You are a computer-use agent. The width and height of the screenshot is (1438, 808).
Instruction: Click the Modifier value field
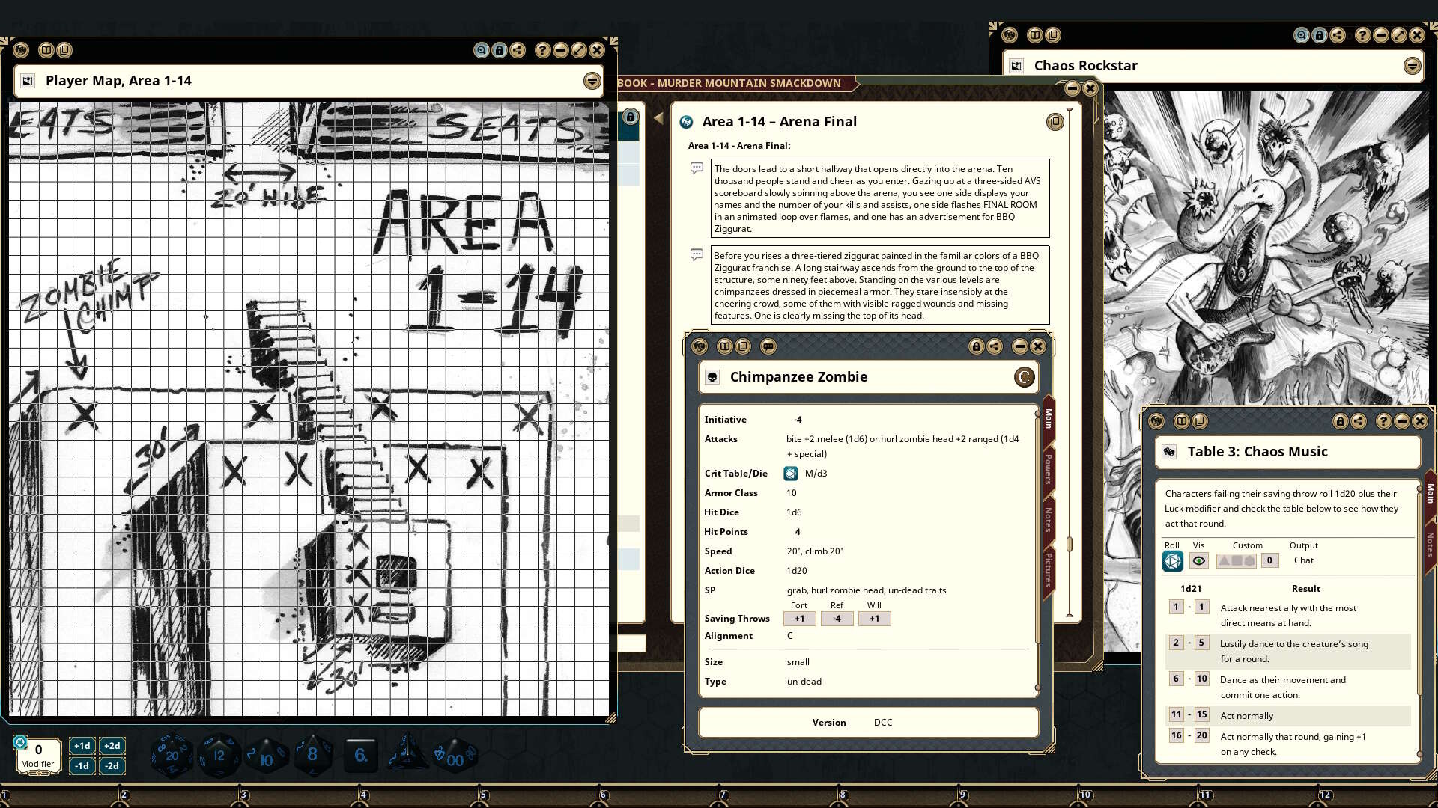click(38, 750)
